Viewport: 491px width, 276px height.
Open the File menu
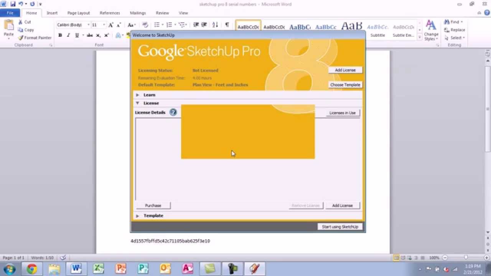10,13
